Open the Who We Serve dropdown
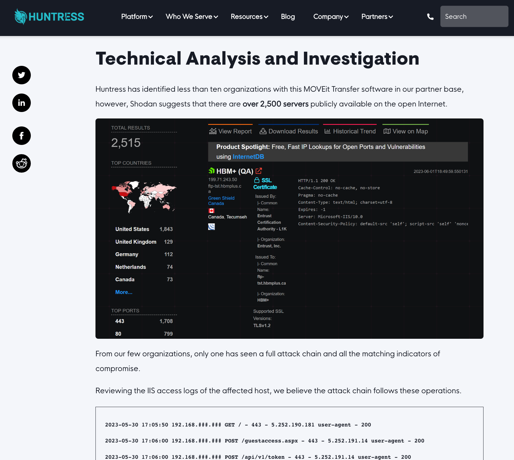The width and height of the screenshot is (514, 460). 192,17
